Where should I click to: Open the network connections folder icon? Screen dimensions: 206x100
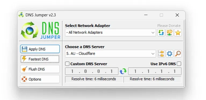click(x=169, y=32)
